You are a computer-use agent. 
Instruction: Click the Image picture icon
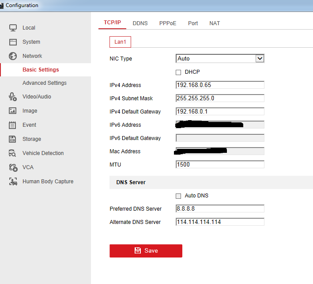point(13,111)
